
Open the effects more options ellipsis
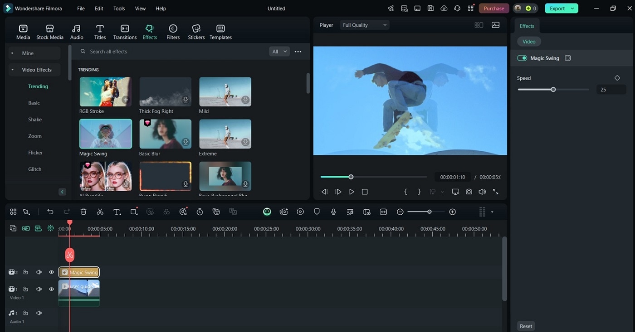click(x=298, y=52)
